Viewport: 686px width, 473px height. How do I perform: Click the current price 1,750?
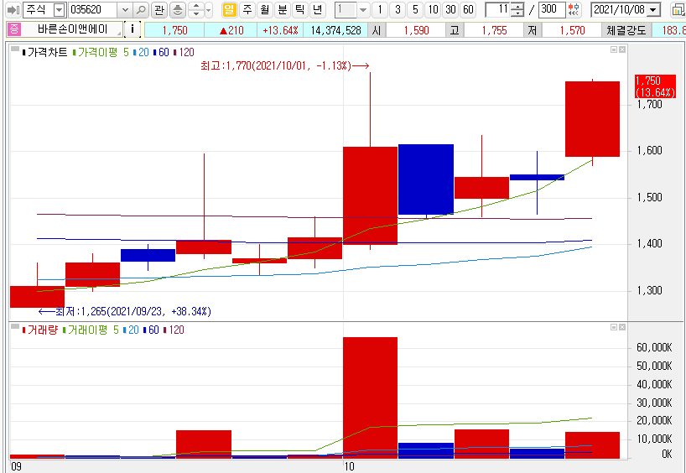pyautogui.click(x=174, y=30)
